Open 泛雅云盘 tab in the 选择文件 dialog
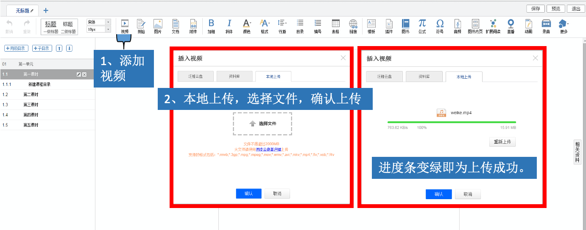The height and width of the screenshot is (230, 586). [x=195, y=77]
